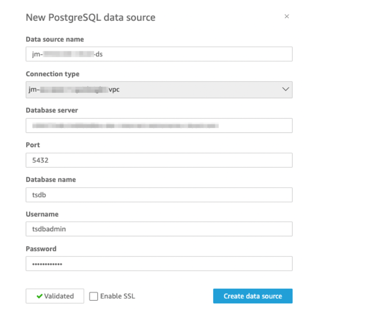The height and width of the screenshot is (329, 371).
Task: Click the Port label
Action: [x=33, y=145]
